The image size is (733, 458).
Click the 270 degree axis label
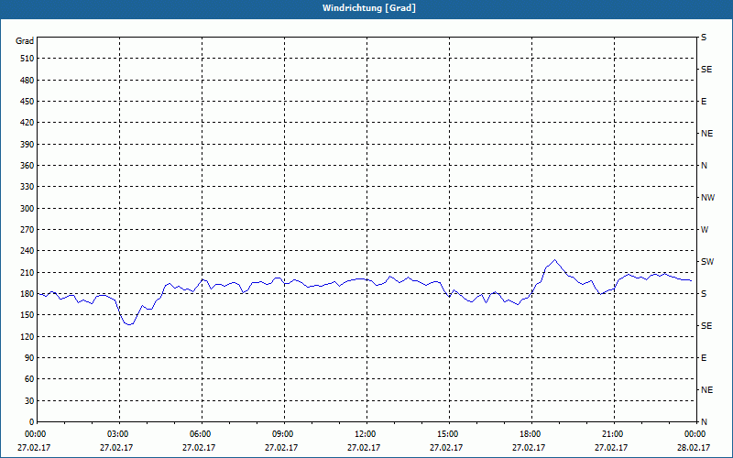coord(27,230)
